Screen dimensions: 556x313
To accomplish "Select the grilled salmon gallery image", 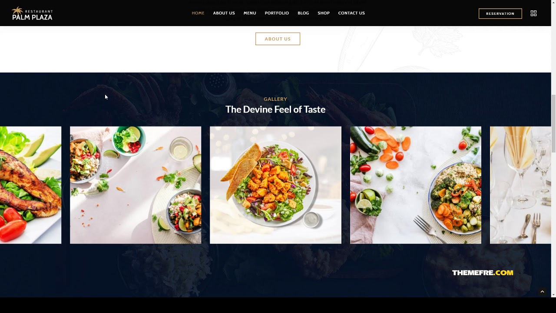I will (x=30, y=185).
